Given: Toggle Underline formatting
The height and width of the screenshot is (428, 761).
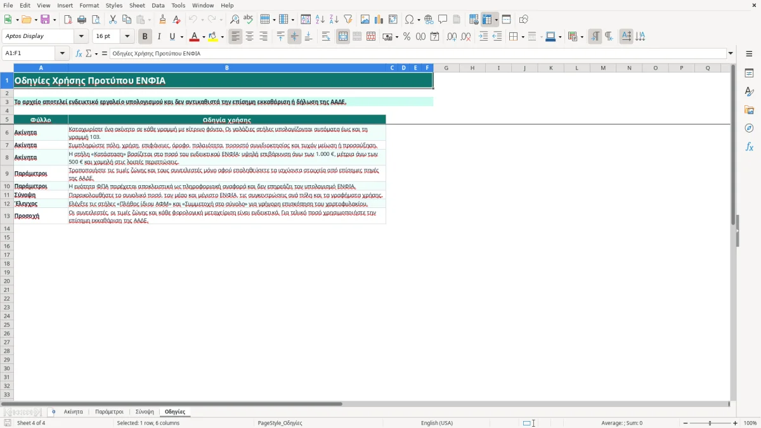Looking at the screenshot, I should tap(172, 37).
